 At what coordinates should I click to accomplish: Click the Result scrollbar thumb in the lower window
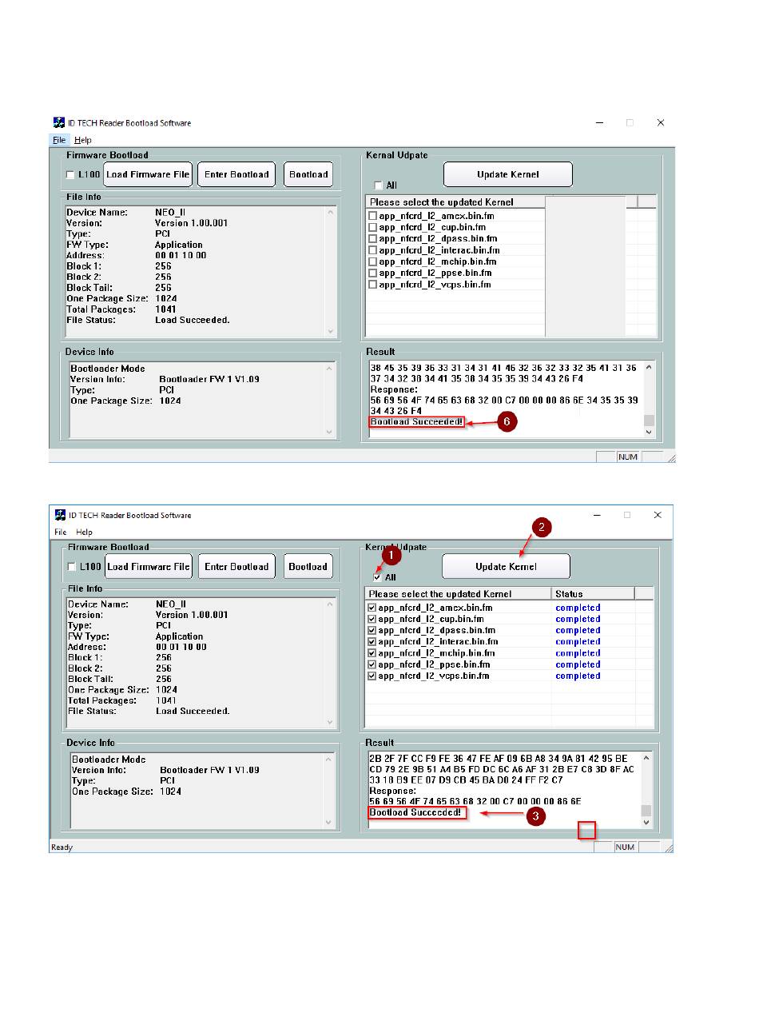click(646, 811)
